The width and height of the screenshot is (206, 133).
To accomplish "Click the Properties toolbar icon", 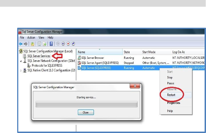I will pyautogui.click(x=39, y=44).
